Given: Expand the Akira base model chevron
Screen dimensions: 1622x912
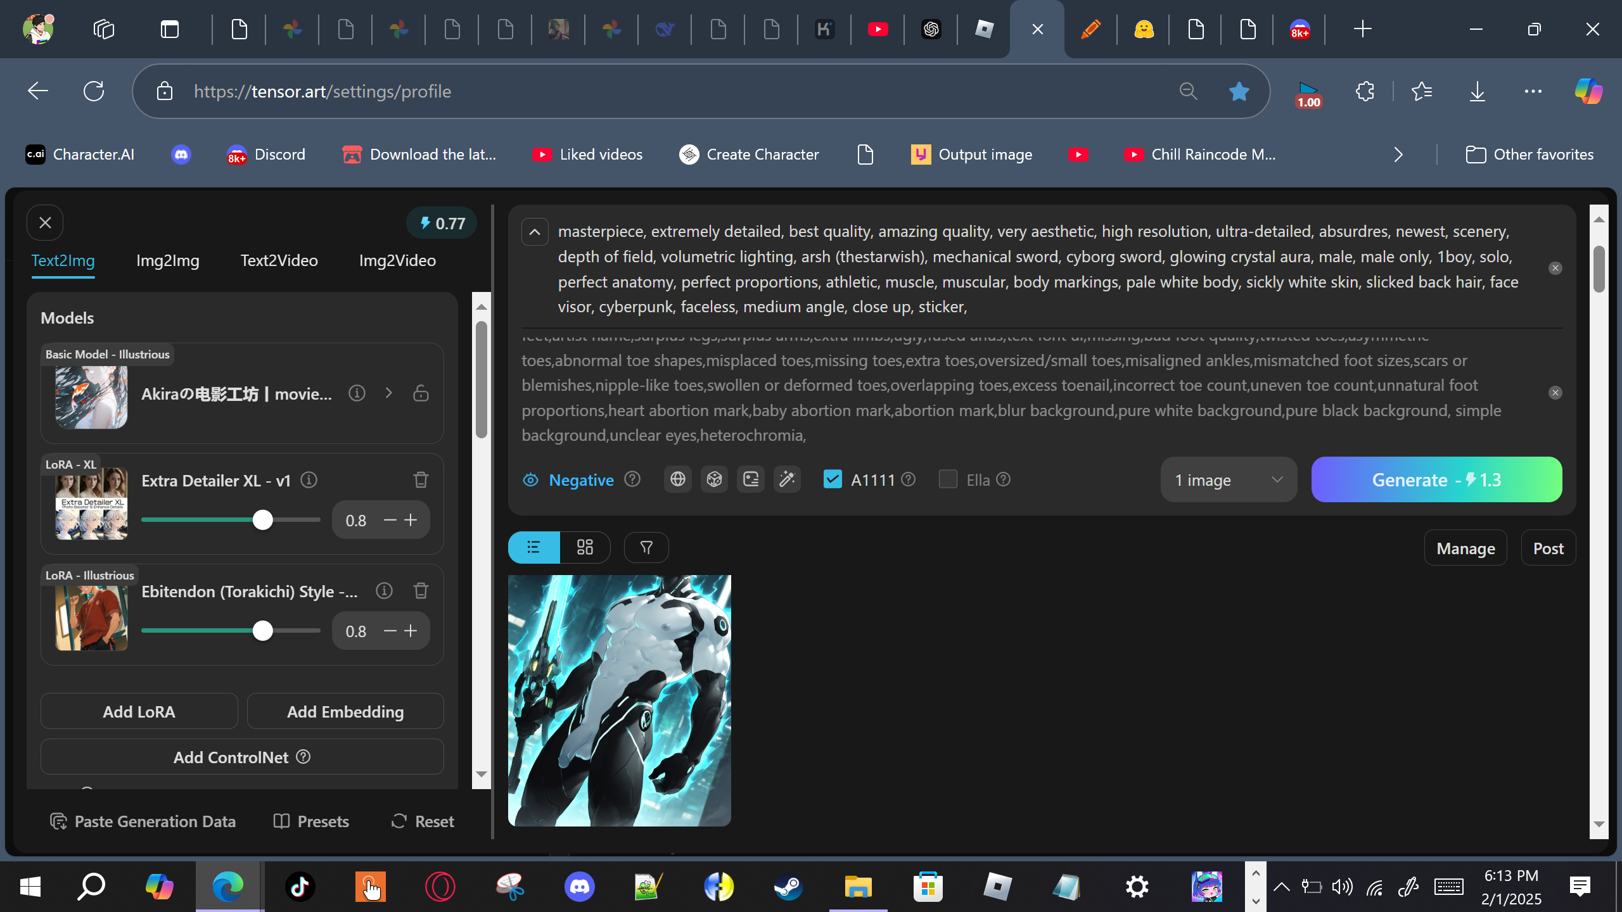Looking at the screenshot, I should (388, 393).
